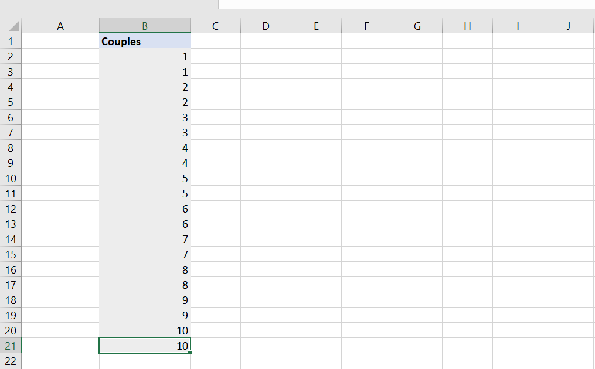Select row 21 header
The height and width of the screenshot is (369, 595).
coord(11,346)
